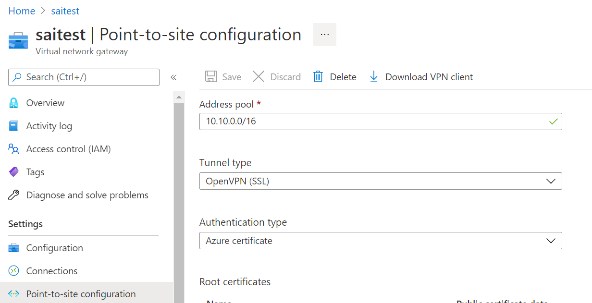Open the Home breadcrumb link
This screenshot has height=303, width=592.
[22, 11]
